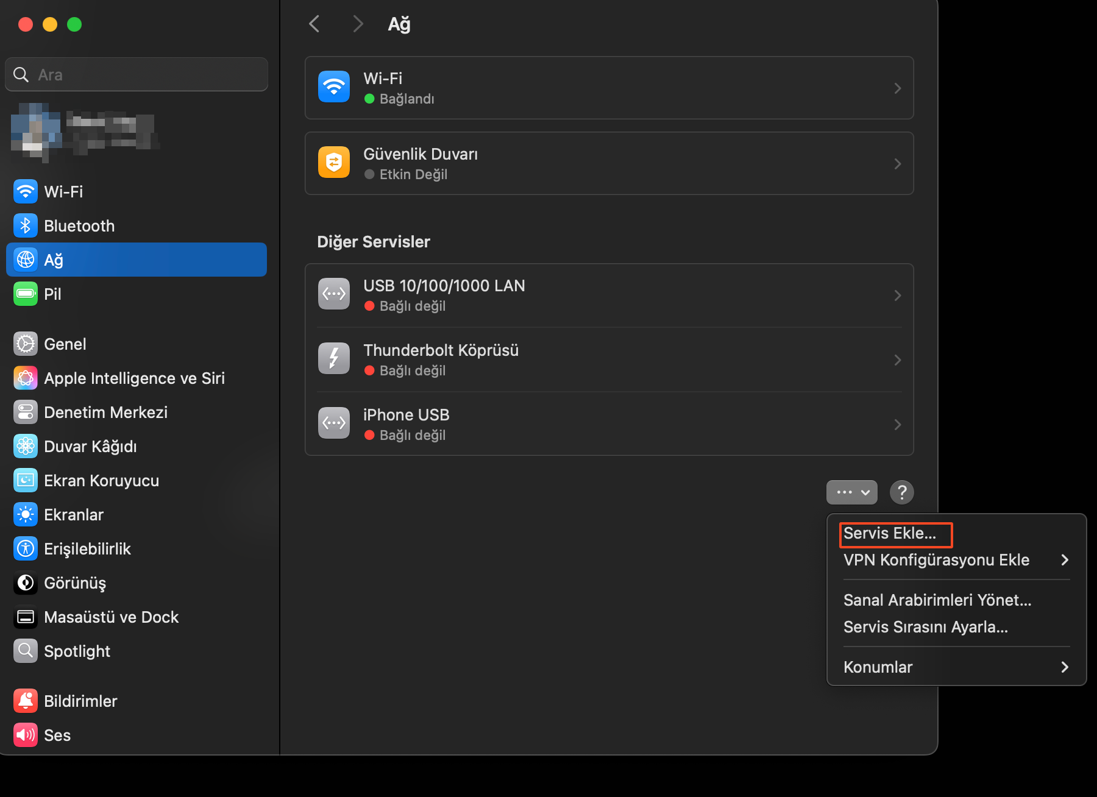Expand iPhone USB row chevron
Screen dimensions: 1097x797
[898, 425]
